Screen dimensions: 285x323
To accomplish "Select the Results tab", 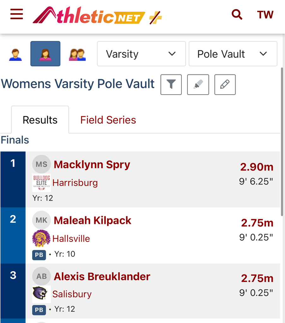I will tap(40, 120).
